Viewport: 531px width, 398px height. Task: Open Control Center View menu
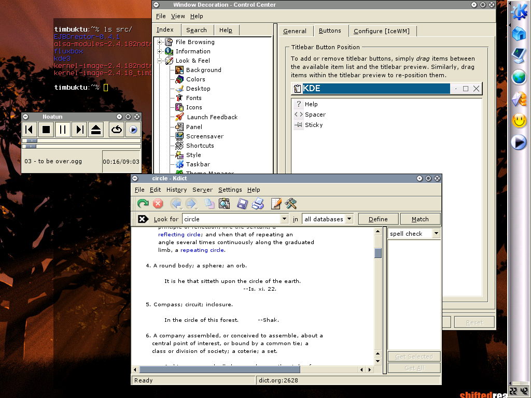(178, 16)
